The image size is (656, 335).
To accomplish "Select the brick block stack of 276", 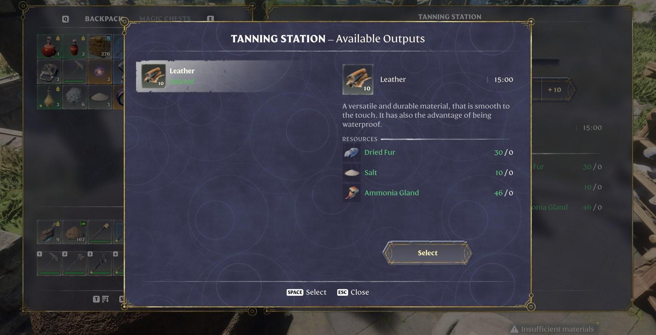I will (x=100, y=46).
